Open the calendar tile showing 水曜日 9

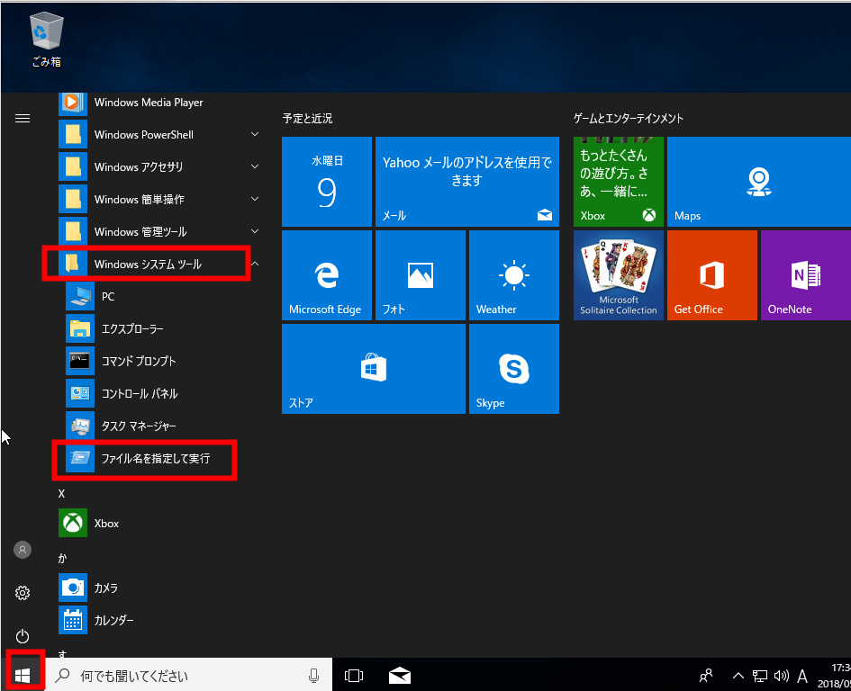click(x=327, y=182)
